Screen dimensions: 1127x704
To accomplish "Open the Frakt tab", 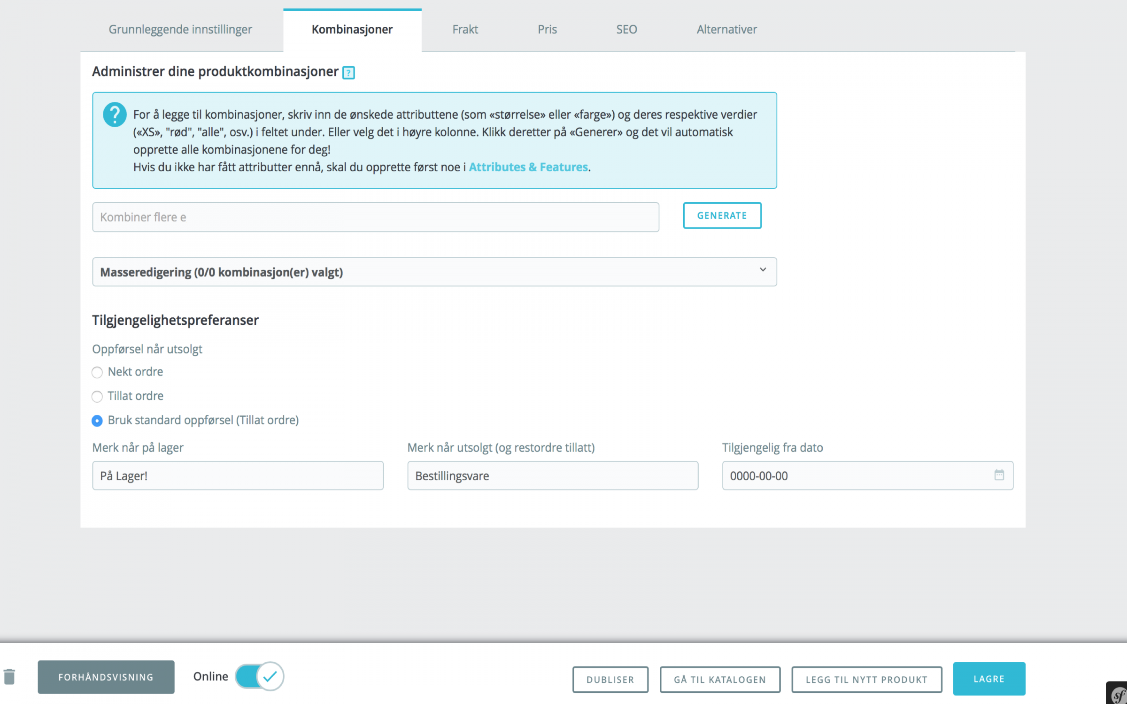I will [x=465, y=30].
